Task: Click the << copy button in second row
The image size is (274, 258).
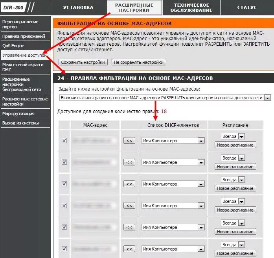Action: [x=129, y=162]
